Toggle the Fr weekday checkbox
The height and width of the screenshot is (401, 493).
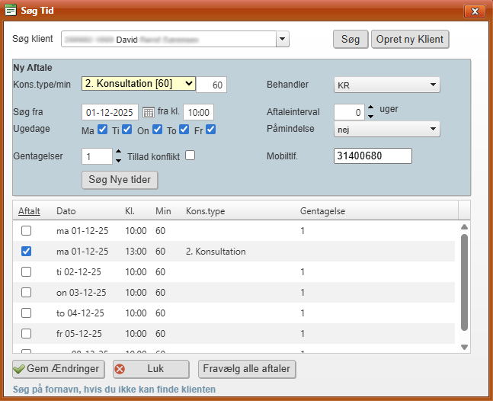(211, 130)
